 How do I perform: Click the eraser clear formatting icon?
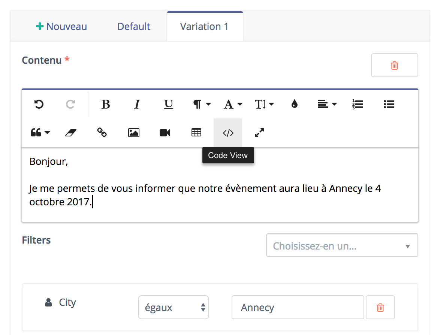pyautogui.click(x=71, y=133)
